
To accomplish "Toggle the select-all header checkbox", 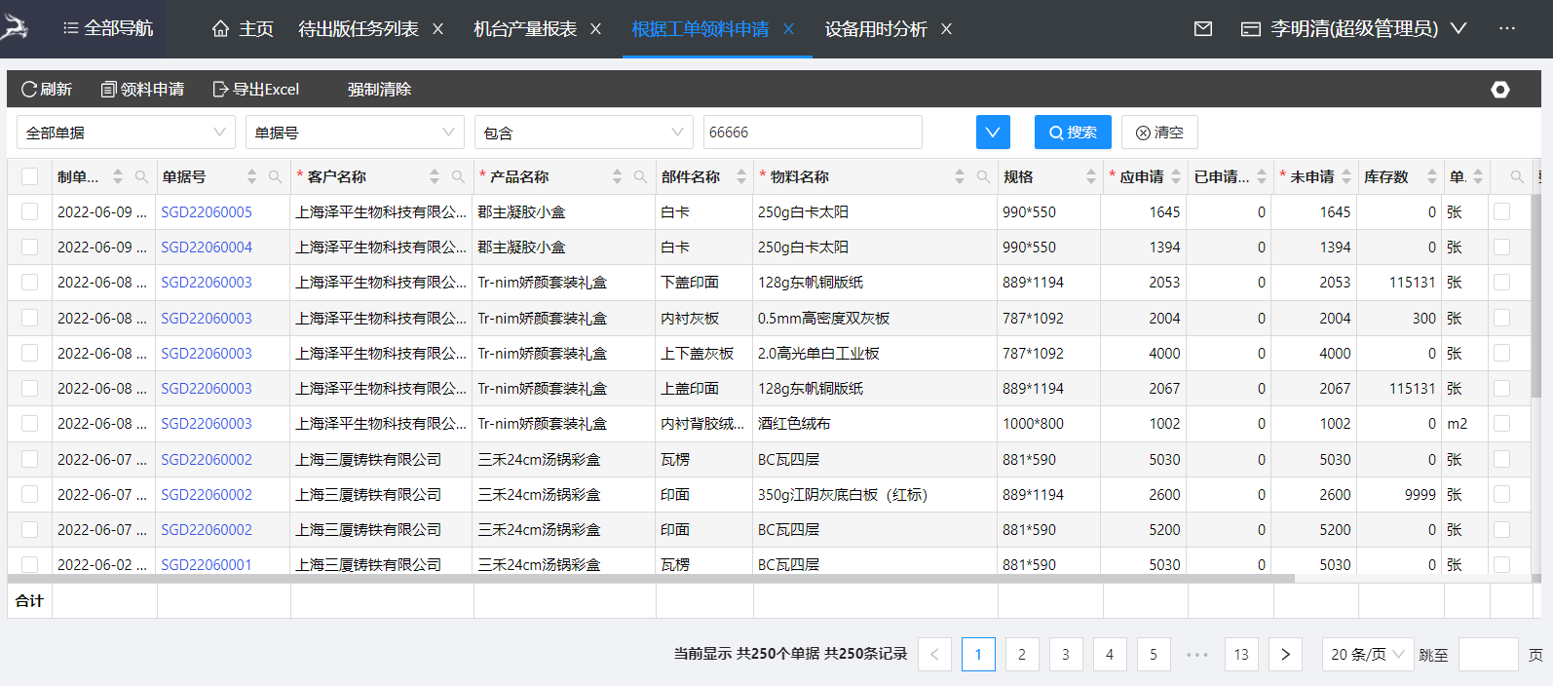I will [x=30, y=176].
